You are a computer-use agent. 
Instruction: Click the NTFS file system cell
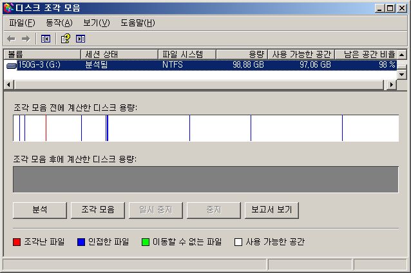[x=172, y=65]
